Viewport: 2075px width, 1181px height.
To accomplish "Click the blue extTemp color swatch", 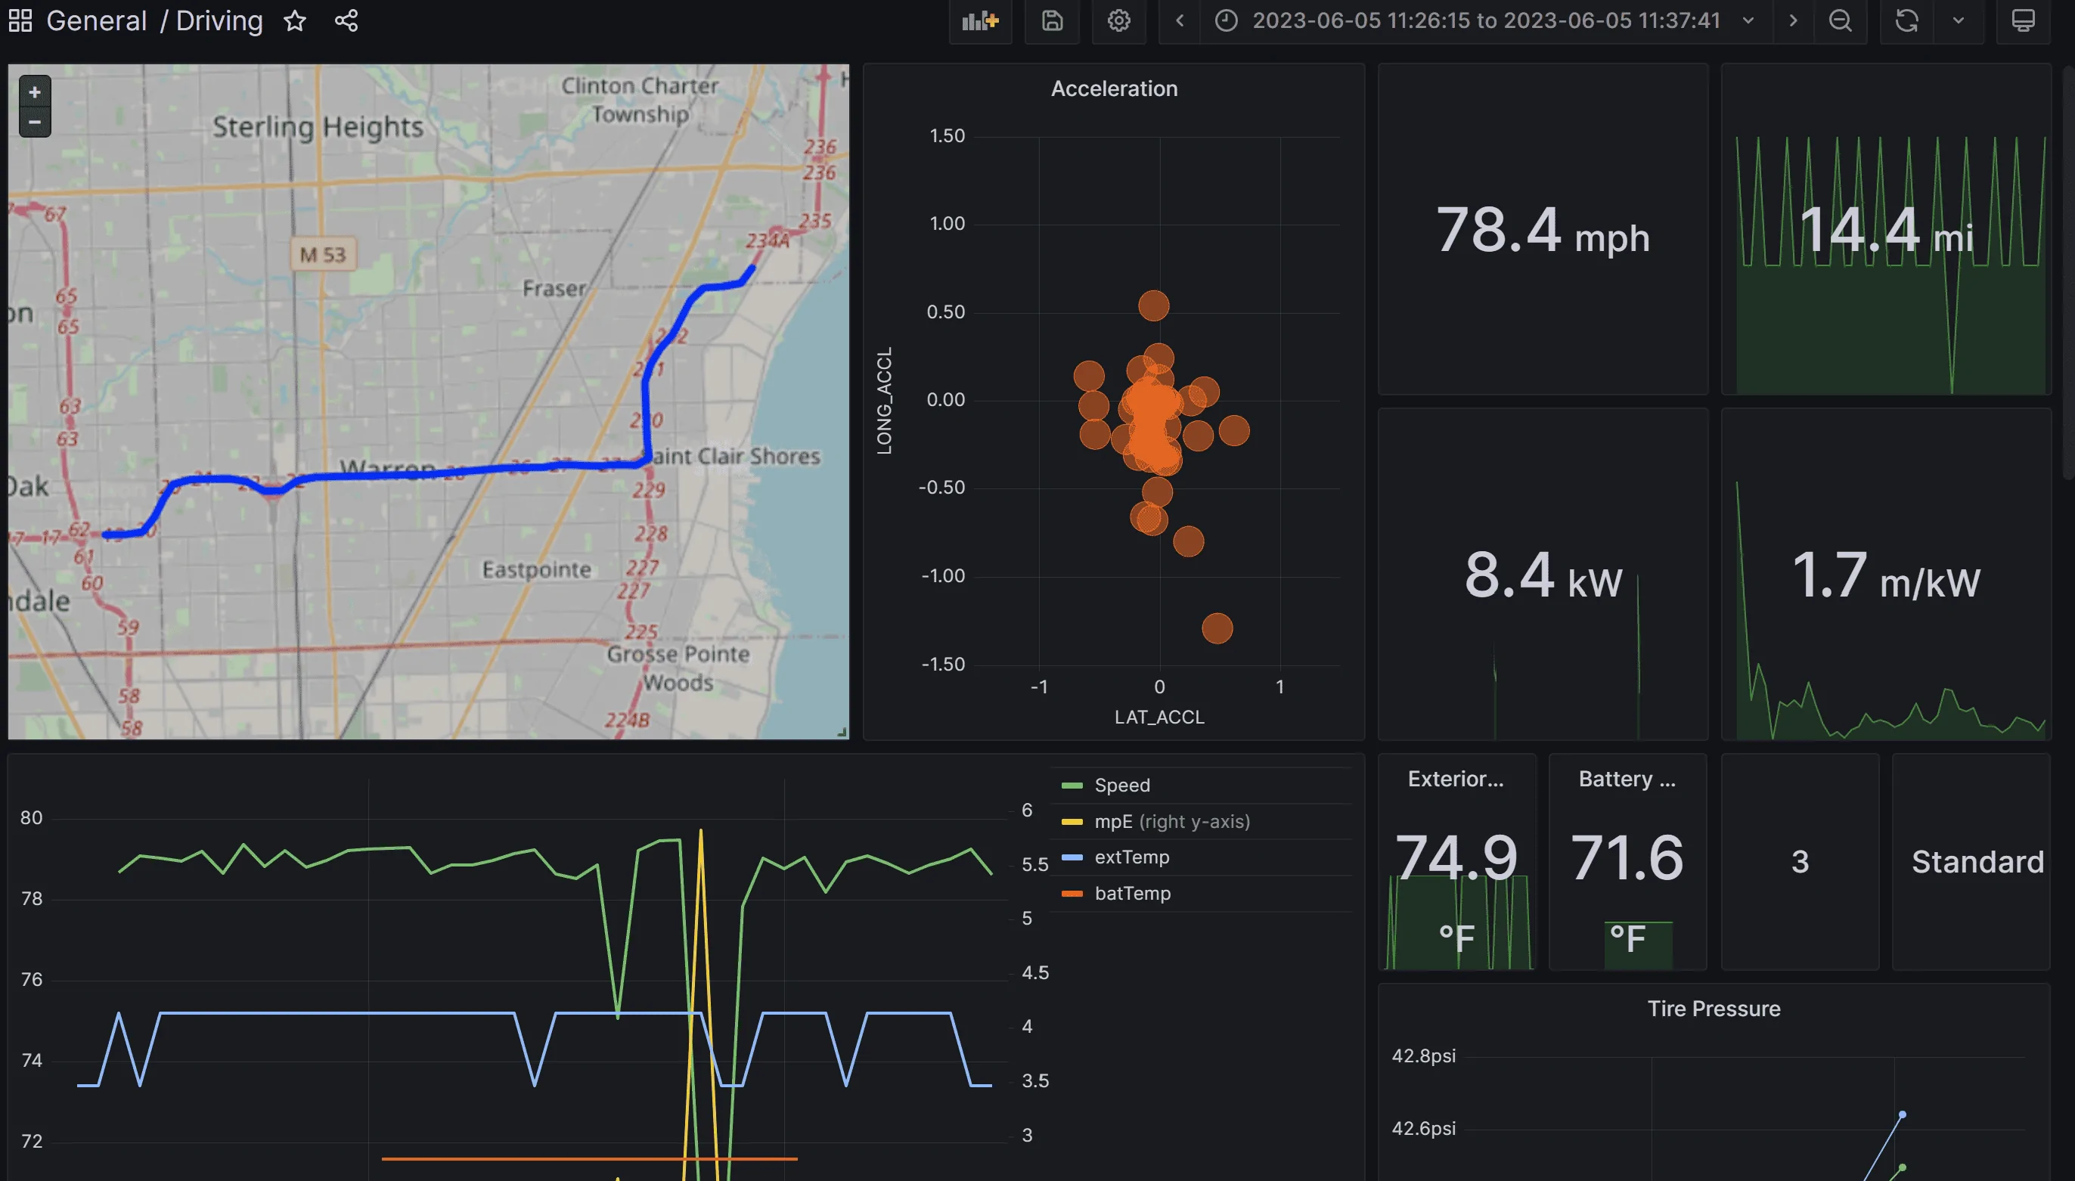I will [1072, 857].
